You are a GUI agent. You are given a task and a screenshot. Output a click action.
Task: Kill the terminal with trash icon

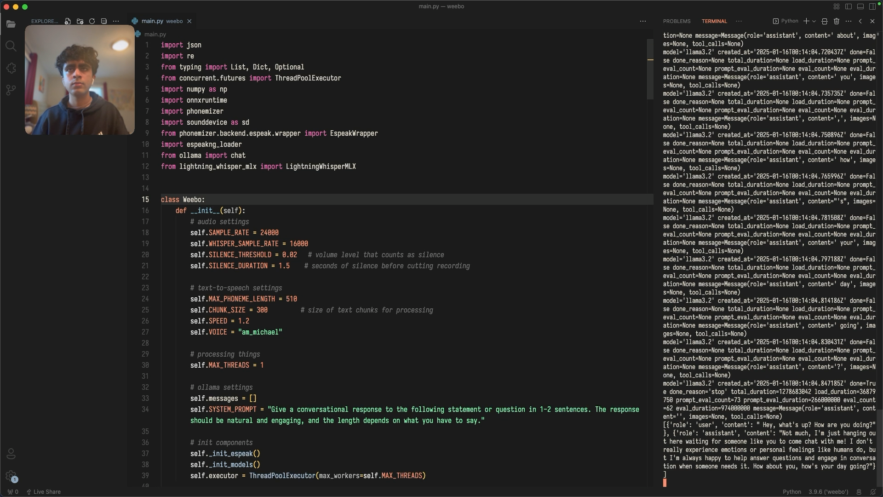pos(837,21)
